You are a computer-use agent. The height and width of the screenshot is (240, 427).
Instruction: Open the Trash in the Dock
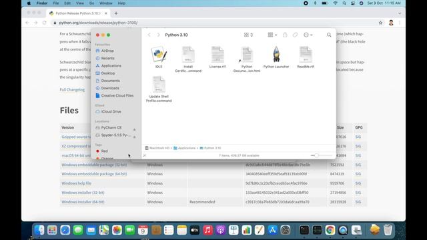[388, 230]
